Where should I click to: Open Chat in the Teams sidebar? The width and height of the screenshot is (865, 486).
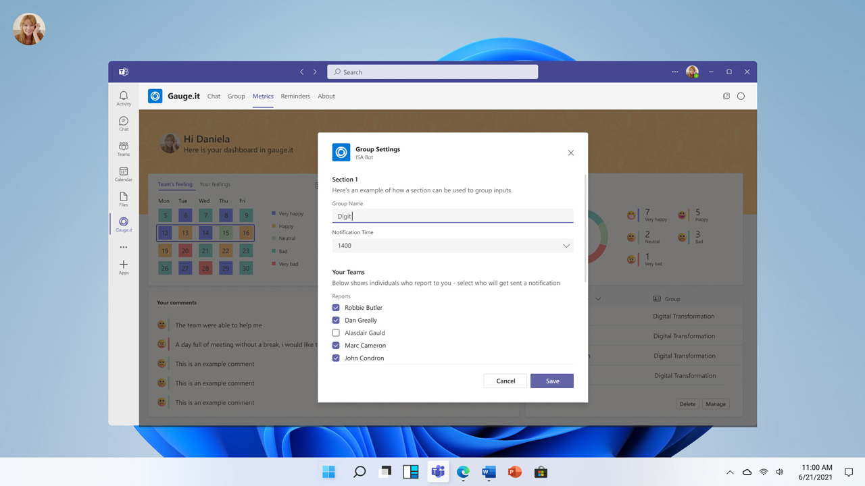point(124,124)
